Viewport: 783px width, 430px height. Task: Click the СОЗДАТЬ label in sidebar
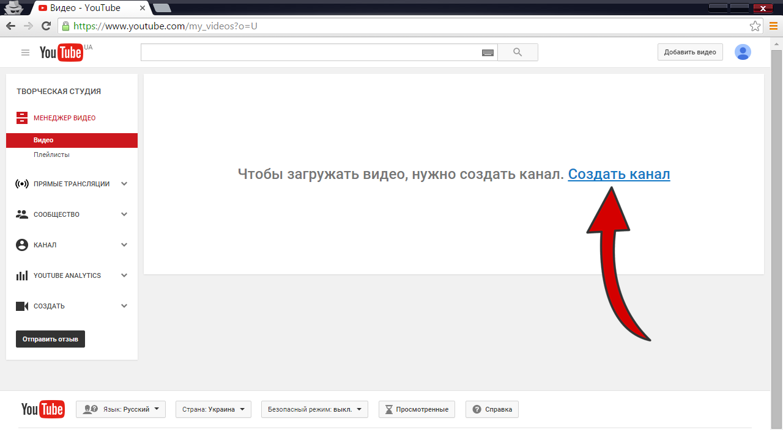(49, 306)
